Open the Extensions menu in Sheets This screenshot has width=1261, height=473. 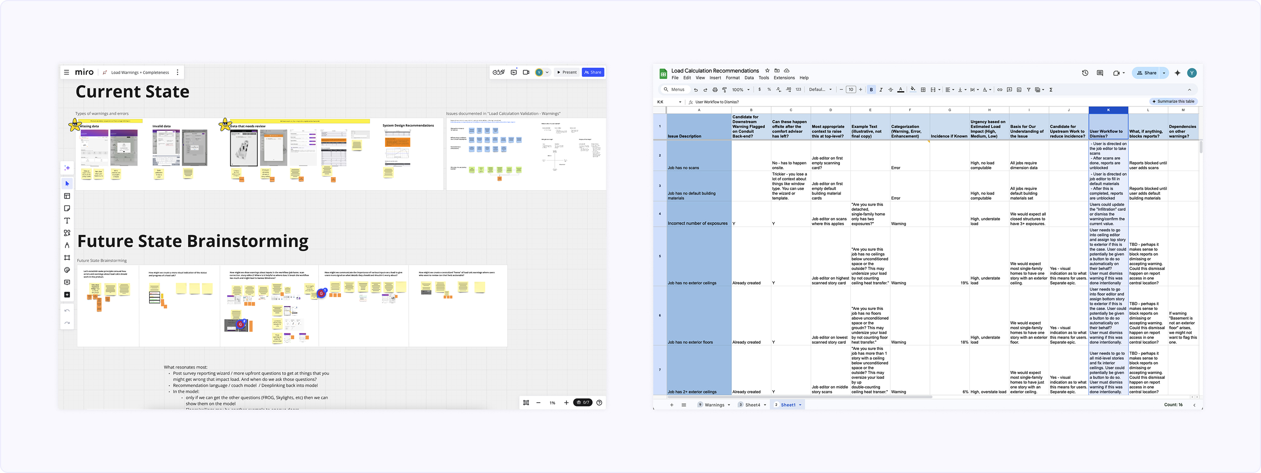784,78
